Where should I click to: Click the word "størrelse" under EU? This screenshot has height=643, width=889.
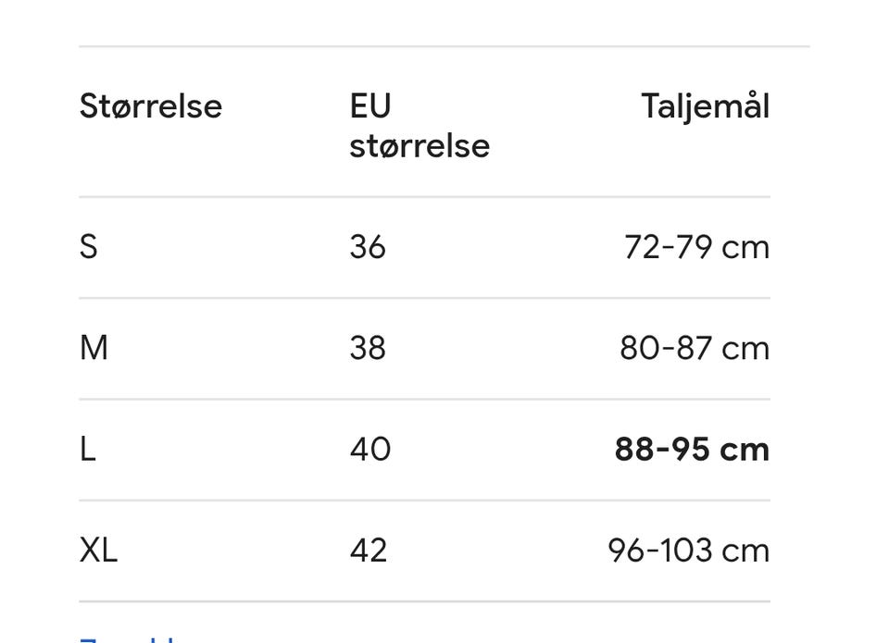click(x=419, y=145)
